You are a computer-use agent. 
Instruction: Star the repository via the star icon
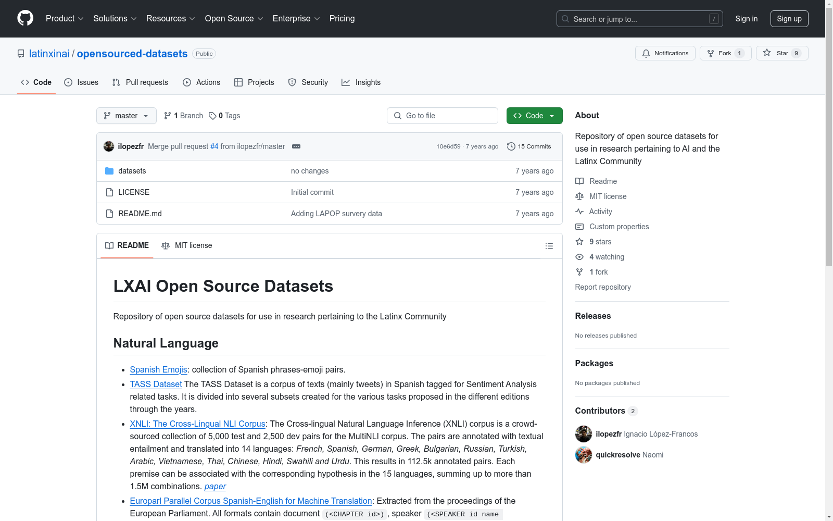[x=767, y=53]
